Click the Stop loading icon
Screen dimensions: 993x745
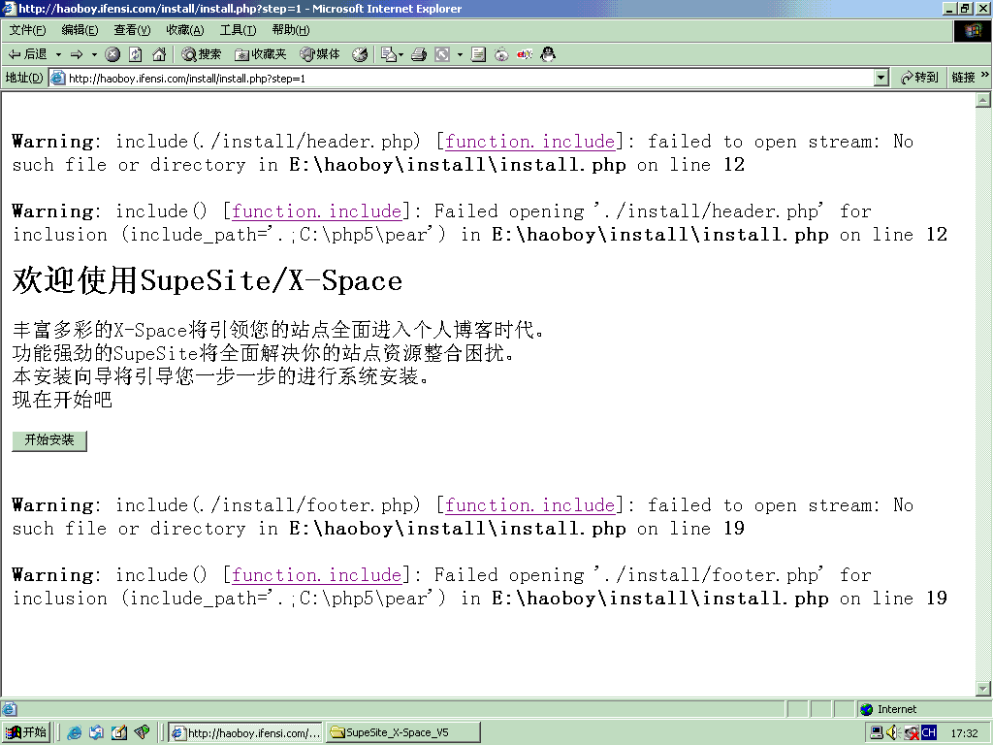click(112, 54)
